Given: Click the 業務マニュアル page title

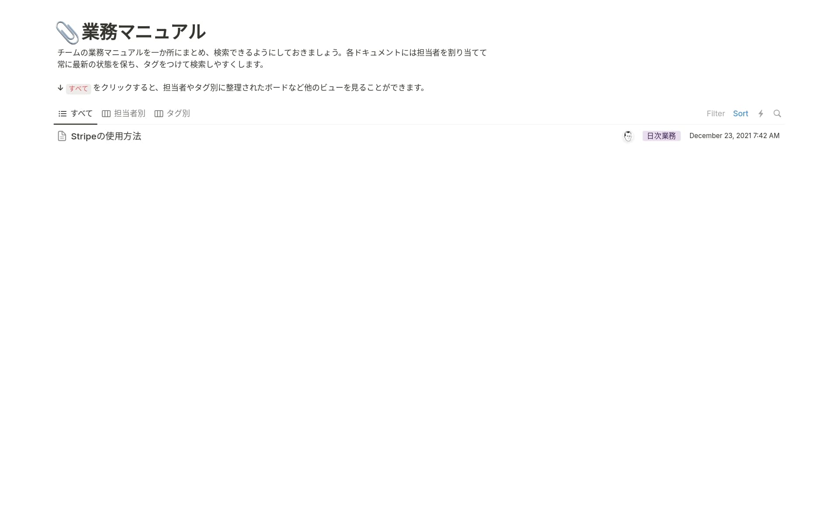Looking at the screenshot, I should click(x=143, y=32).
